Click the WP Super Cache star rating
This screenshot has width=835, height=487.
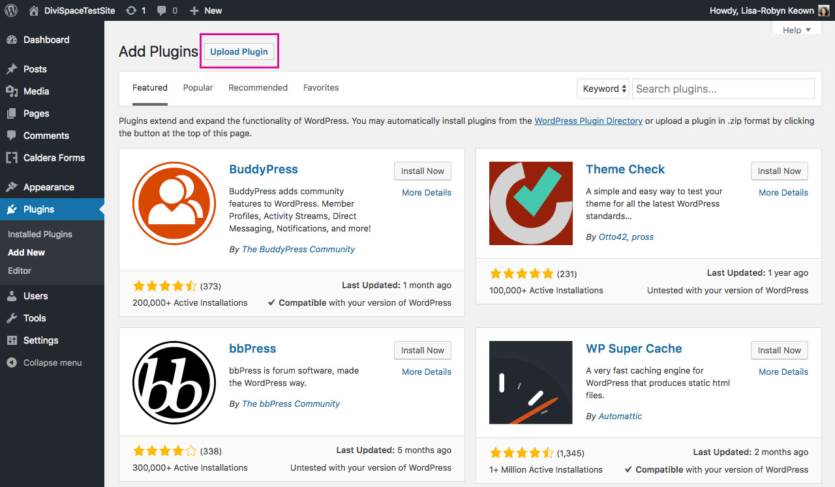click(521, 452)
